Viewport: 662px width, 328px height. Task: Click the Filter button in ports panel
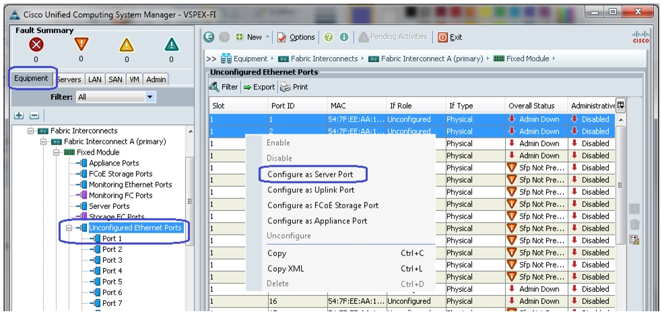(224, 87)
